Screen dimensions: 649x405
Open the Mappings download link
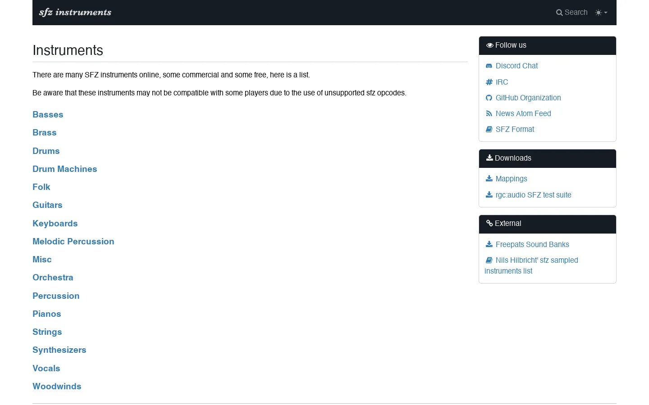tap(511, 179)
